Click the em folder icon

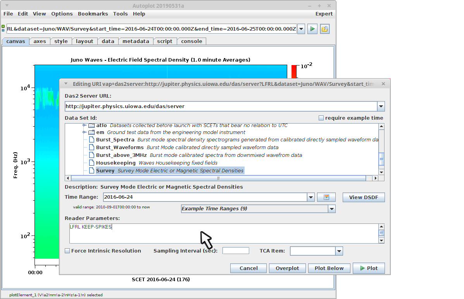(x=91, y=132)
